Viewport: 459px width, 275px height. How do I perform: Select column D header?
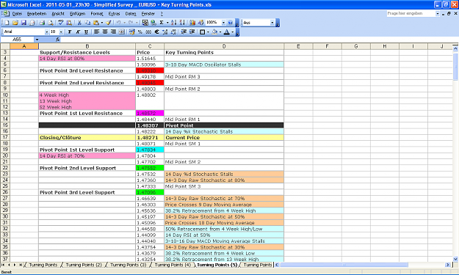(x=224, y=46)
